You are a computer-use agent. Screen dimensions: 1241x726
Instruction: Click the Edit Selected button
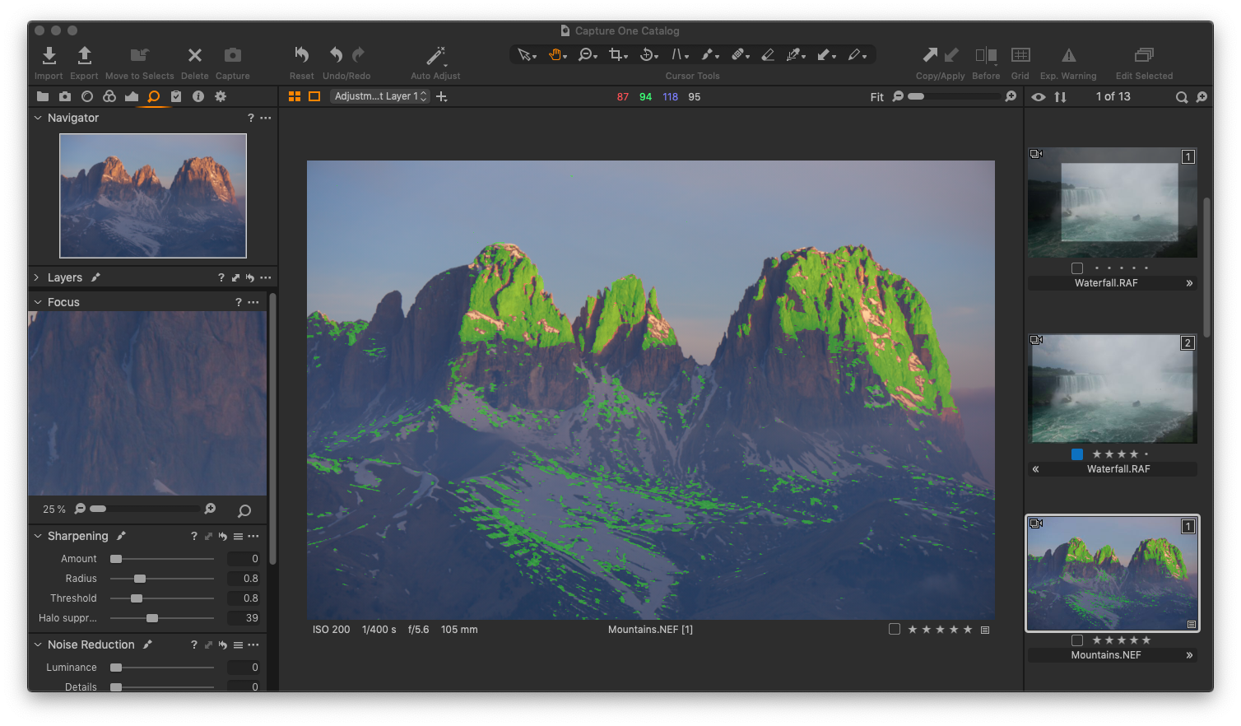[1144, 56]
